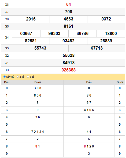This screenshot has height=158, width=126.
Task: Click G4 number 93462
Action: [x=69, y=41]
